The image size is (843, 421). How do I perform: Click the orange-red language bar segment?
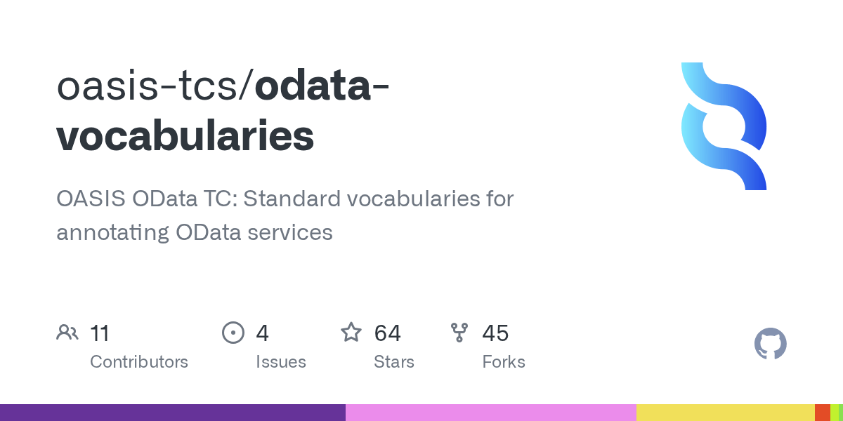[823, 413]
